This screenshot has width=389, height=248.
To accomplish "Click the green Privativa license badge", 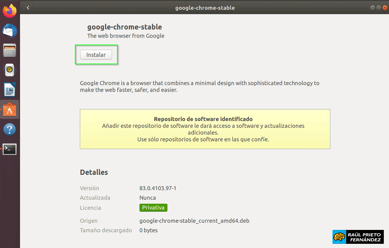I will [153, 208].
